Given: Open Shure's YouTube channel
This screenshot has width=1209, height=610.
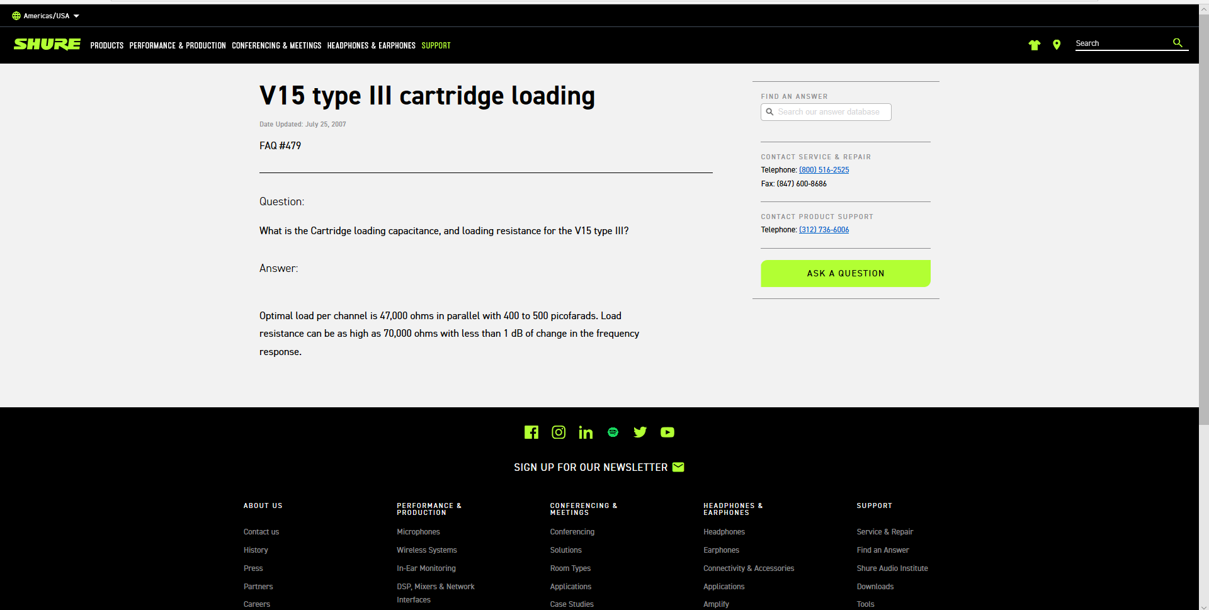Looking at the screenshot, I should click(667, 432).
